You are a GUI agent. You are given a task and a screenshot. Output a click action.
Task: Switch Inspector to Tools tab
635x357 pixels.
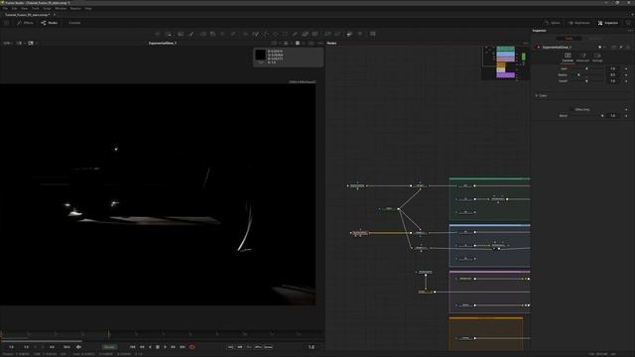pyautogui.click(x=569, y=39)
